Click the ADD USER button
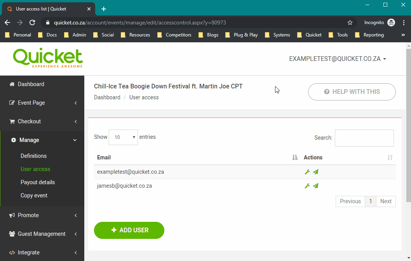 [129, 230]
